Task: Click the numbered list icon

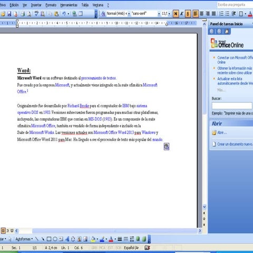Action: pyautogui.click(x=221, y=14)
